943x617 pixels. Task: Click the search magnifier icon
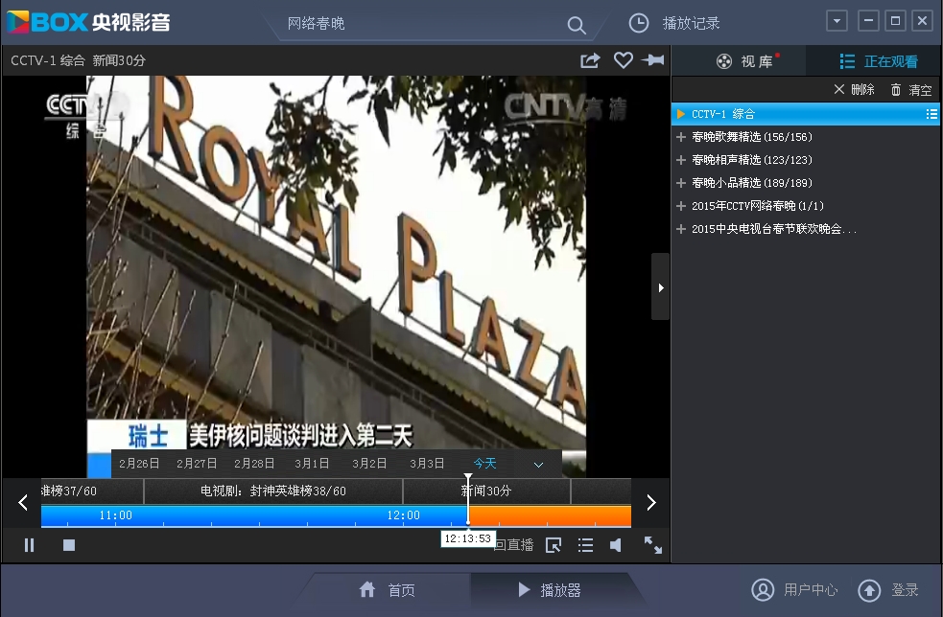[x=576, y=25]
